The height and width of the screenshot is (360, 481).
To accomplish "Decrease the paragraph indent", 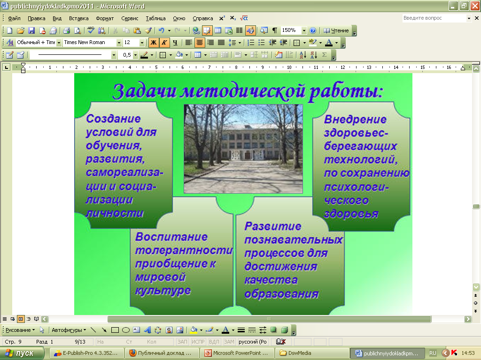I will (272, 43).
